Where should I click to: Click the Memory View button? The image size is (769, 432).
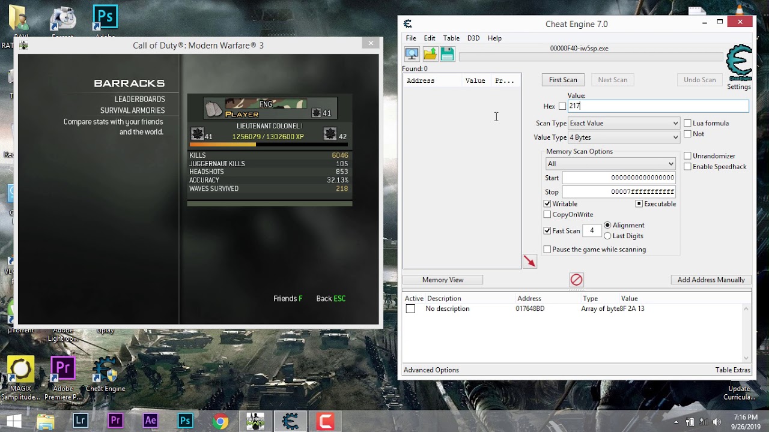(x=443, y=280)
